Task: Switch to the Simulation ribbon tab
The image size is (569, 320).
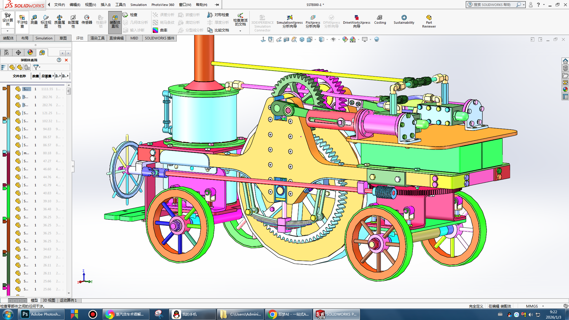Action: pos(44,38)
